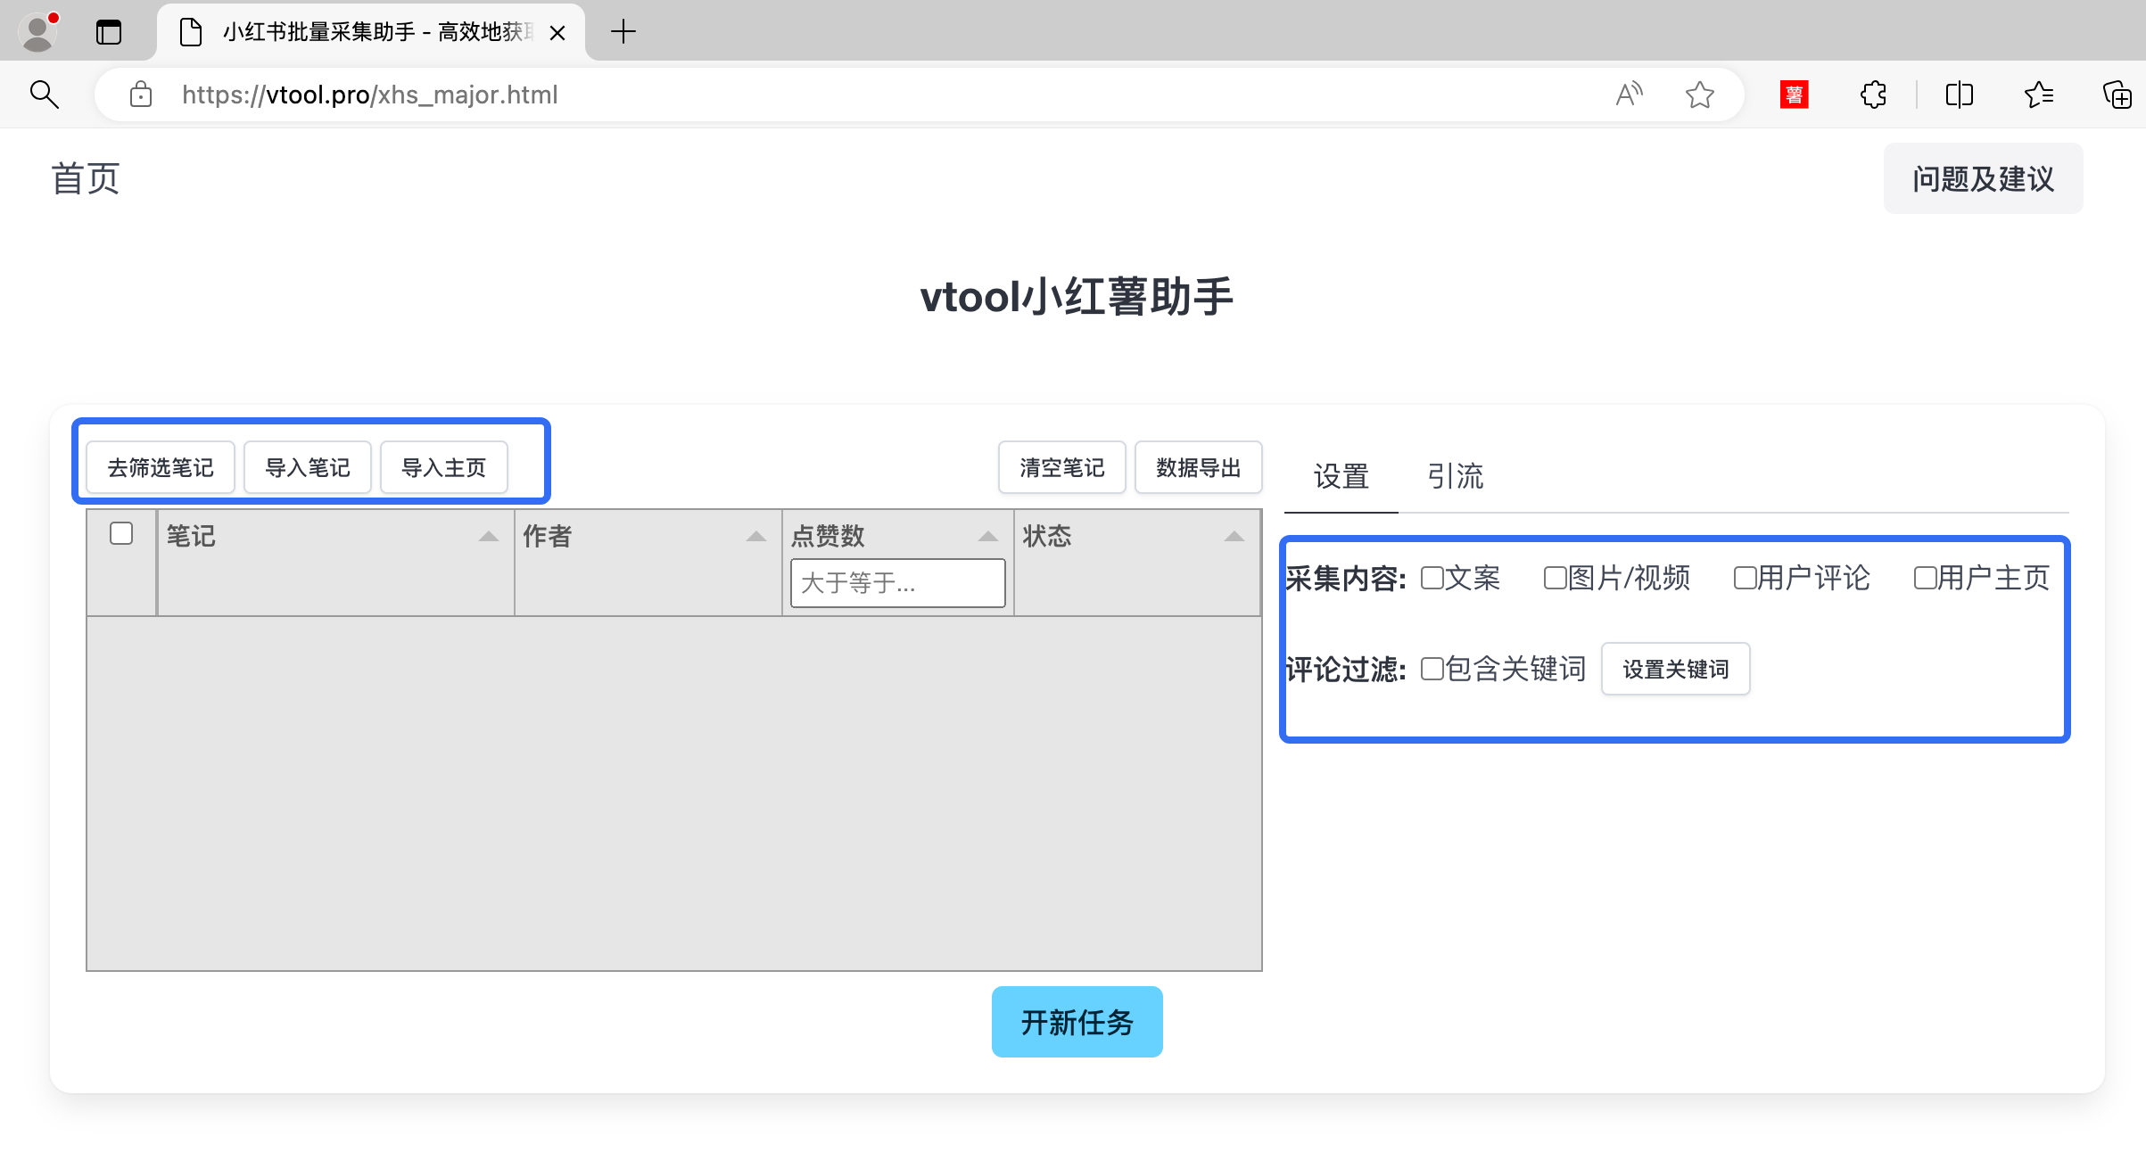Open the tab actions menu icon

pos(109,32)
